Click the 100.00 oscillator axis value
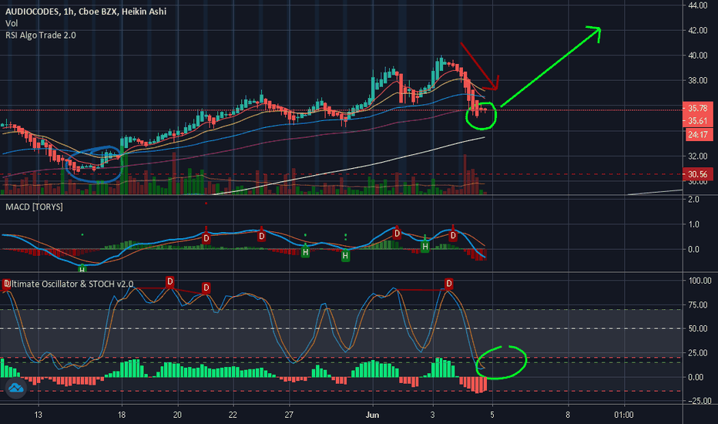Image resolution: width=718 pixels, height=424 pixels. click(x=700, y=281)
